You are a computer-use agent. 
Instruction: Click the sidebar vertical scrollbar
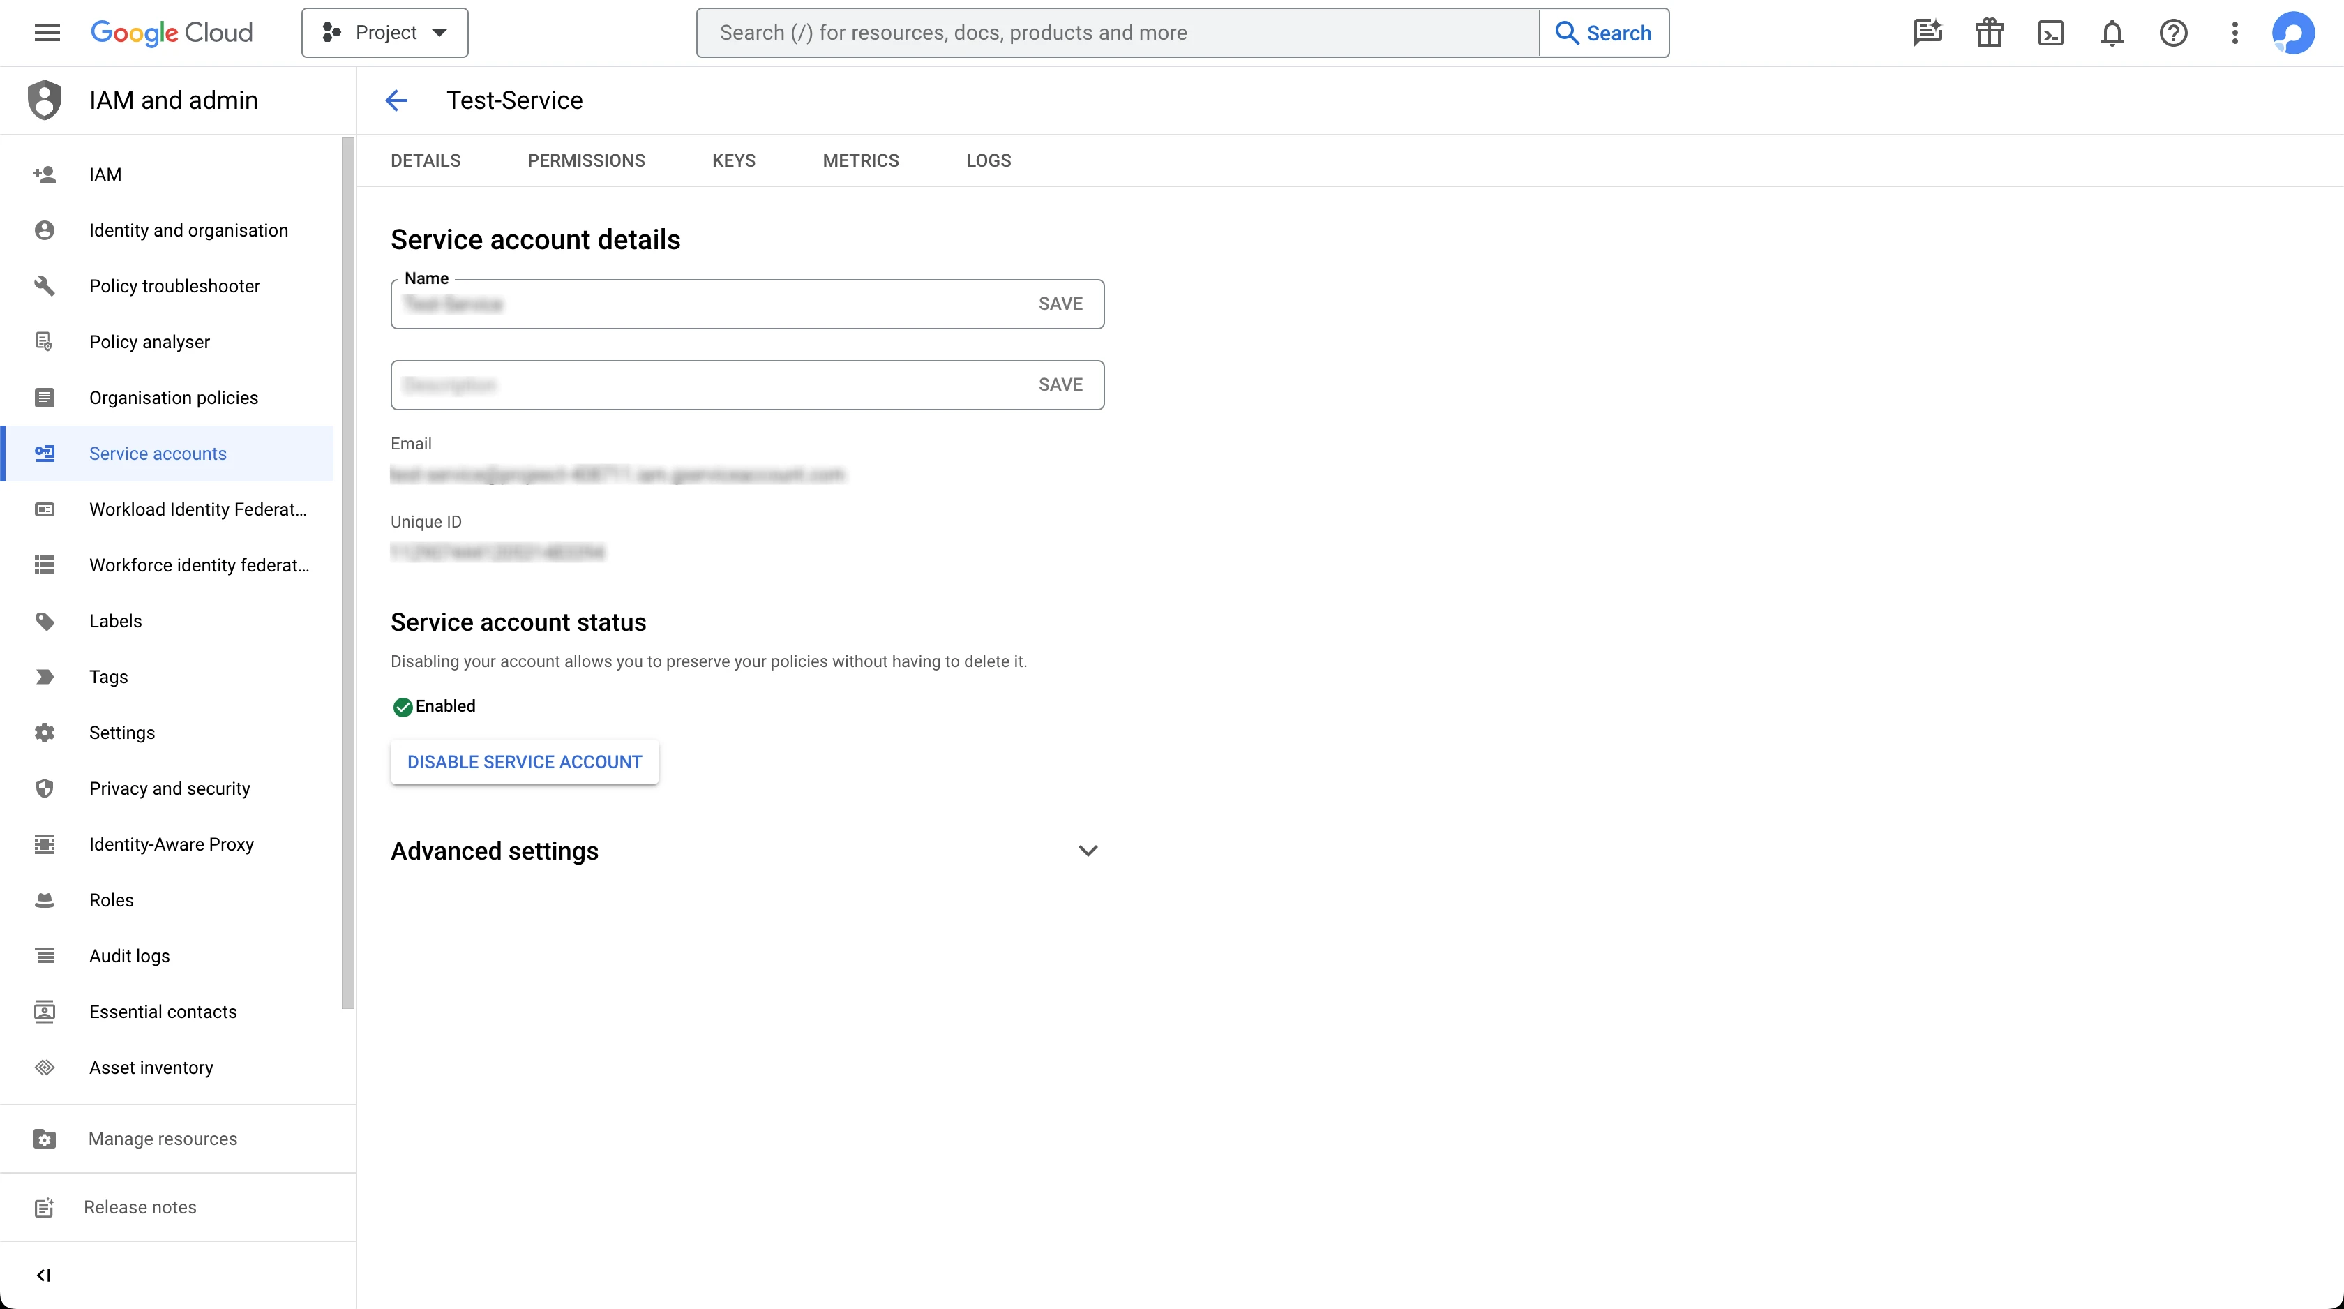(x=347, y=574)
